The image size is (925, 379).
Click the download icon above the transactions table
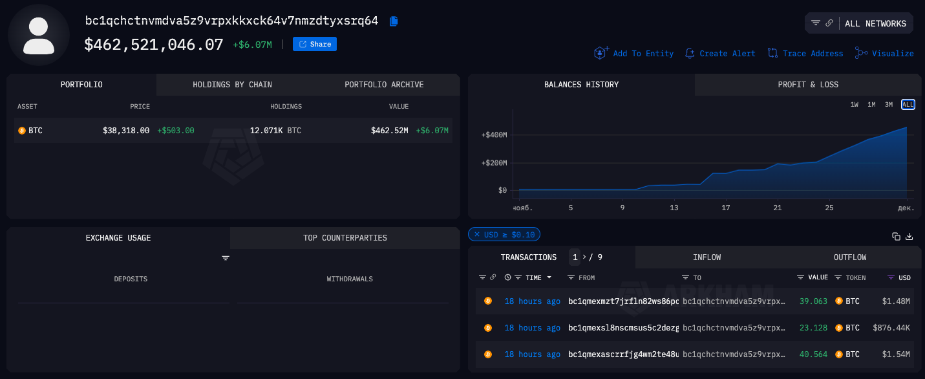click(x=909, y=237)
